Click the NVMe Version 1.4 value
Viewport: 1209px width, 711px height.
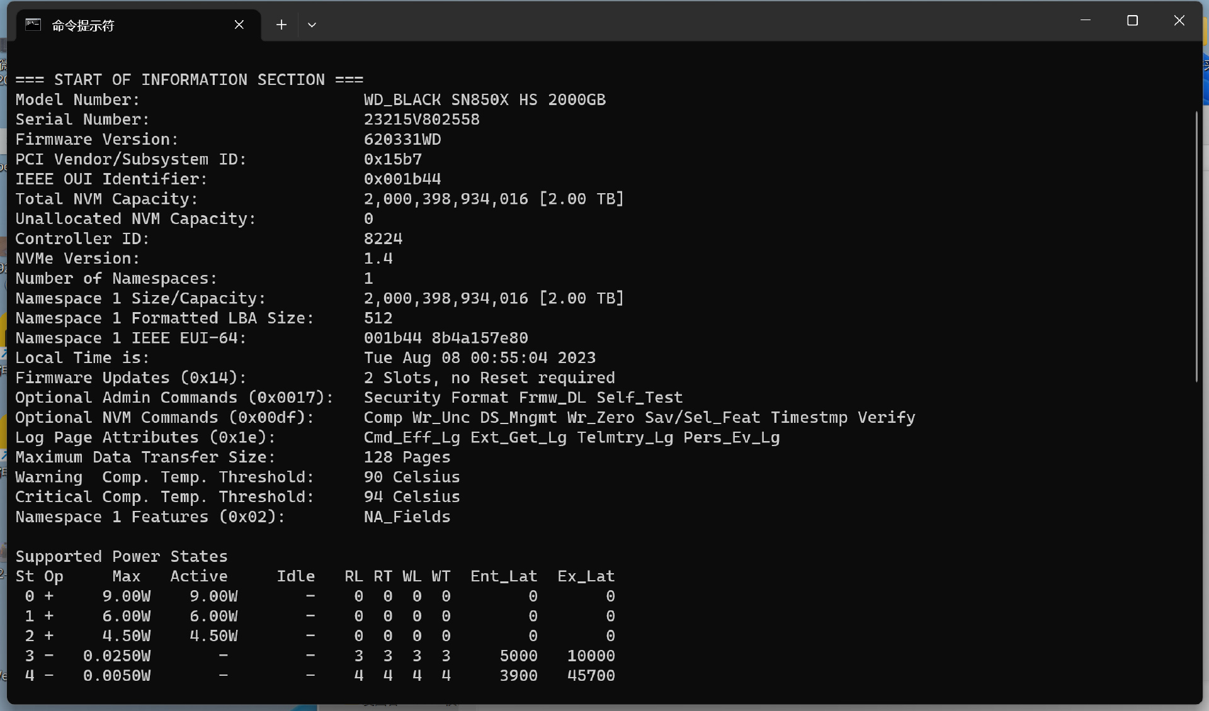(x=378, y=259)
